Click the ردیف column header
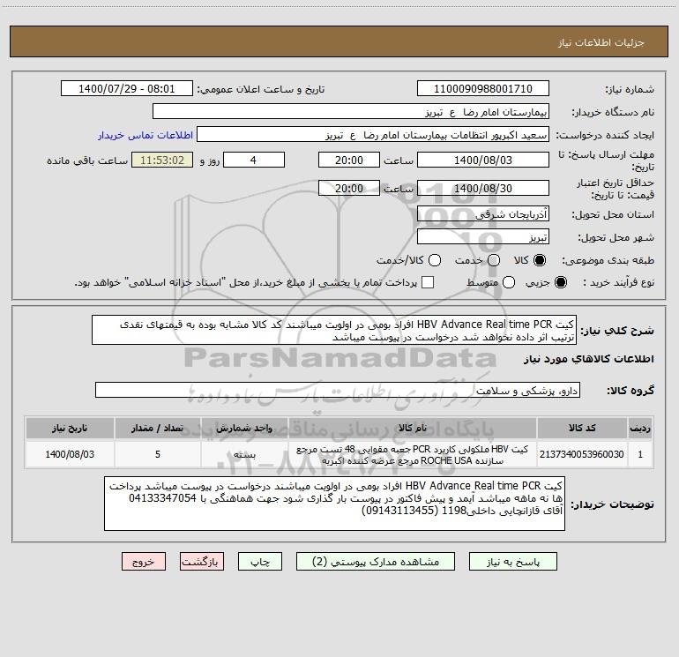 (640, 428)
